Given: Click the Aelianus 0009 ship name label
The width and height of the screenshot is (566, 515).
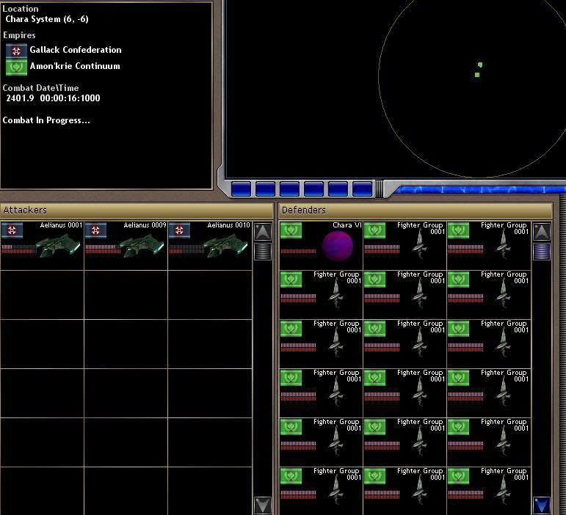Looking at the screenshot, I should point(145,225).
